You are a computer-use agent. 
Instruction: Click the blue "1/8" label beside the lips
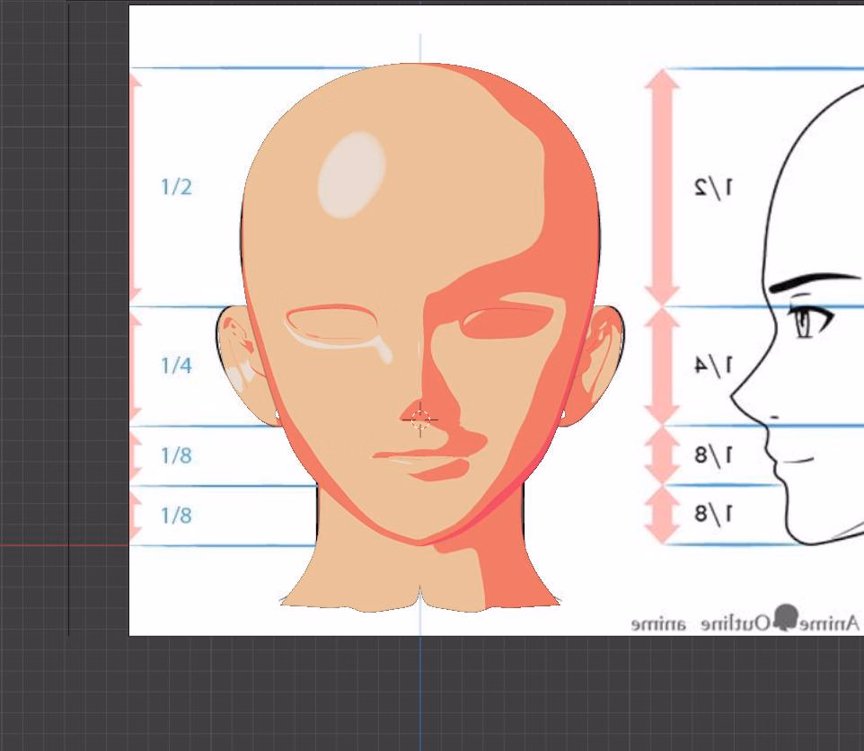pyautogui.click(x=176, y=455)
